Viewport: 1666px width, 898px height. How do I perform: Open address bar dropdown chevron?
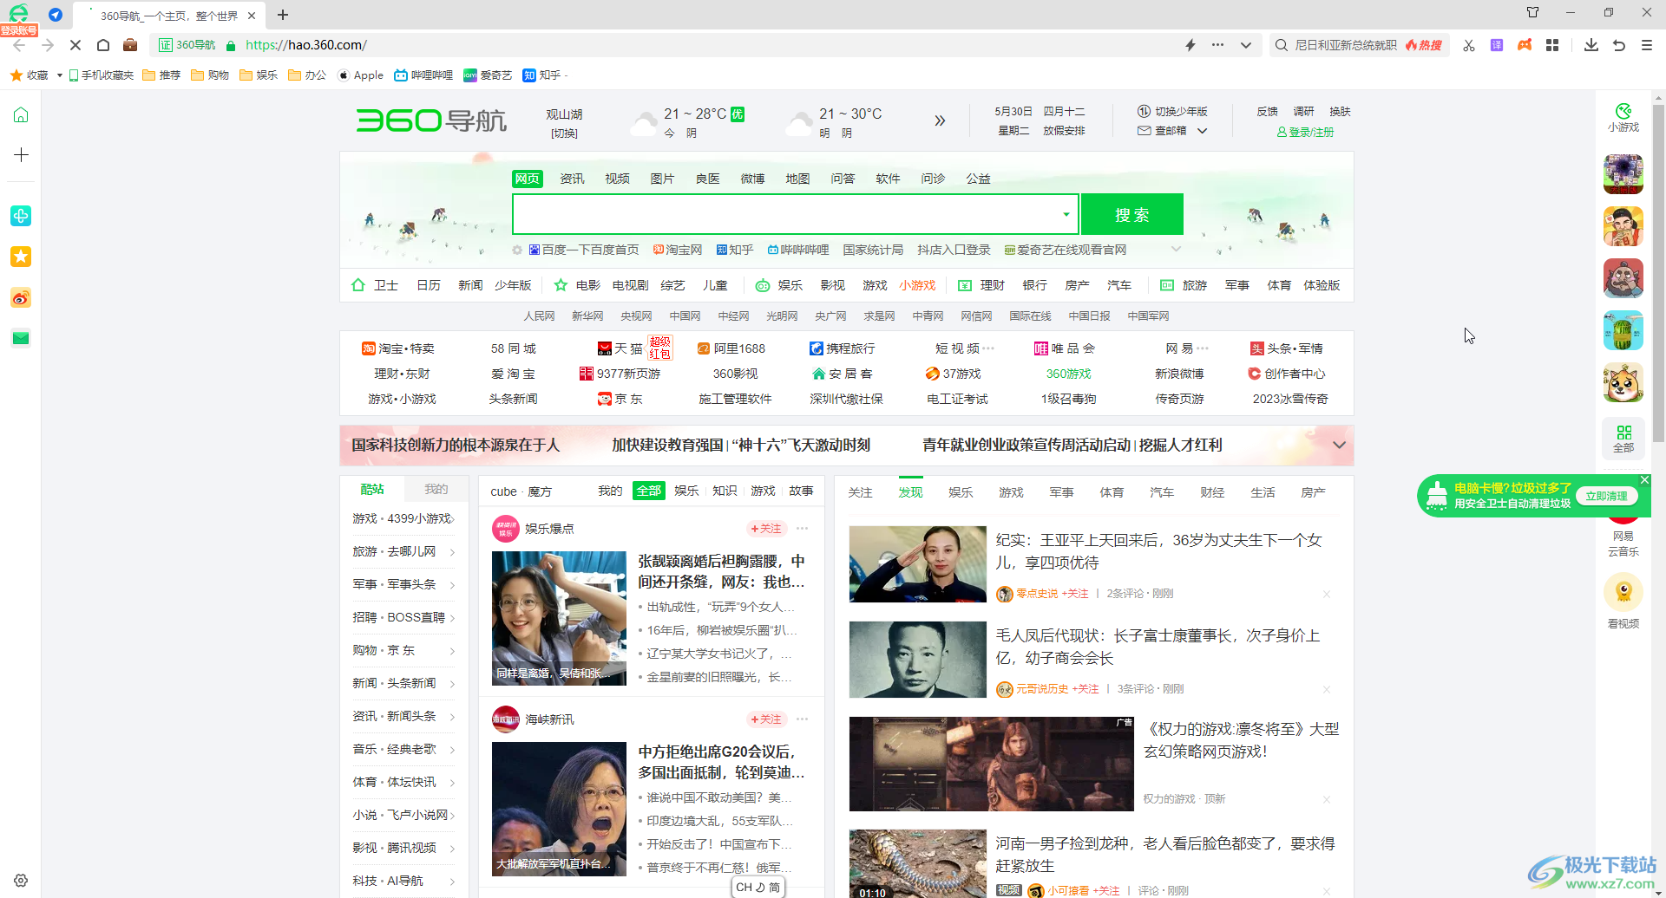[1246, 45]
